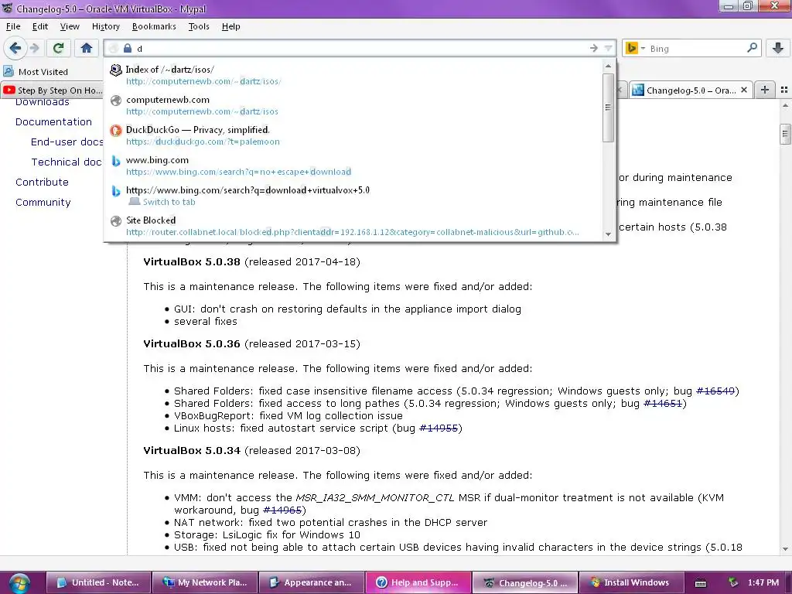The width and height of the screenshot is (792, 594).
Task: Switch to Help and Support taskbar button
Action: coord(418,582)
